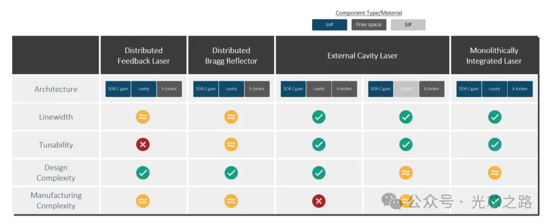550x224 pixels.
Task: Click the red X under External Cavity Manufacturing Complexity
Action: [318, 201]
